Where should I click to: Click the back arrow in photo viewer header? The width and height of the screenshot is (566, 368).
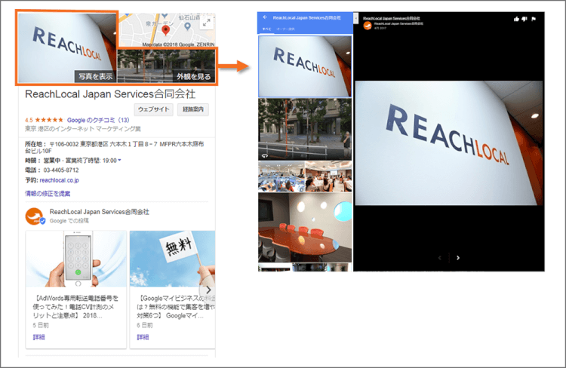click(266, 17)
